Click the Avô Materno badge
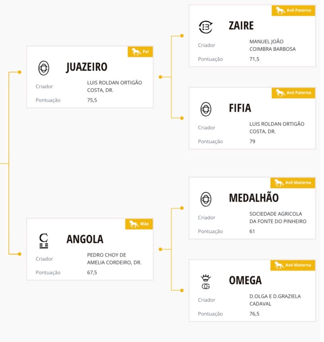Viewport: 324px width, 342px height. [x=293, y=183]
